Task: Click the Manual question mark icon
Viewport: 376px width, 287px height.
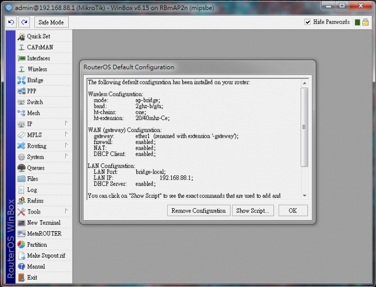Action: (x=21, y=267)
